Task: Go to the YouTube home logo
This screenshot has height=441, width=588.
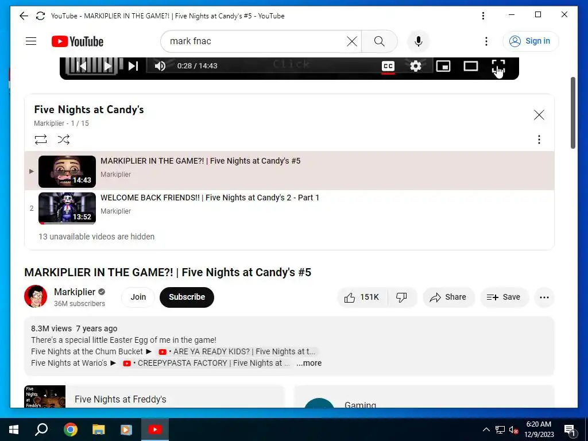Action: click(78, 41)
